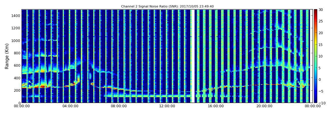Image resolution: width=331 pixels, height=117 pixels.
Task: Click the colorbar −5 label
Action: click(x=321, y=91)
